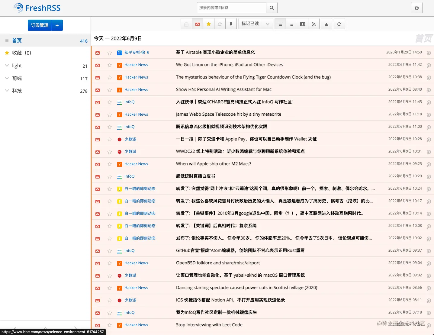Viewport: 434px width, 335px height.
Task: Open article 'Dancing starling spectacle caused power cuts'
Action: (246, 288)
